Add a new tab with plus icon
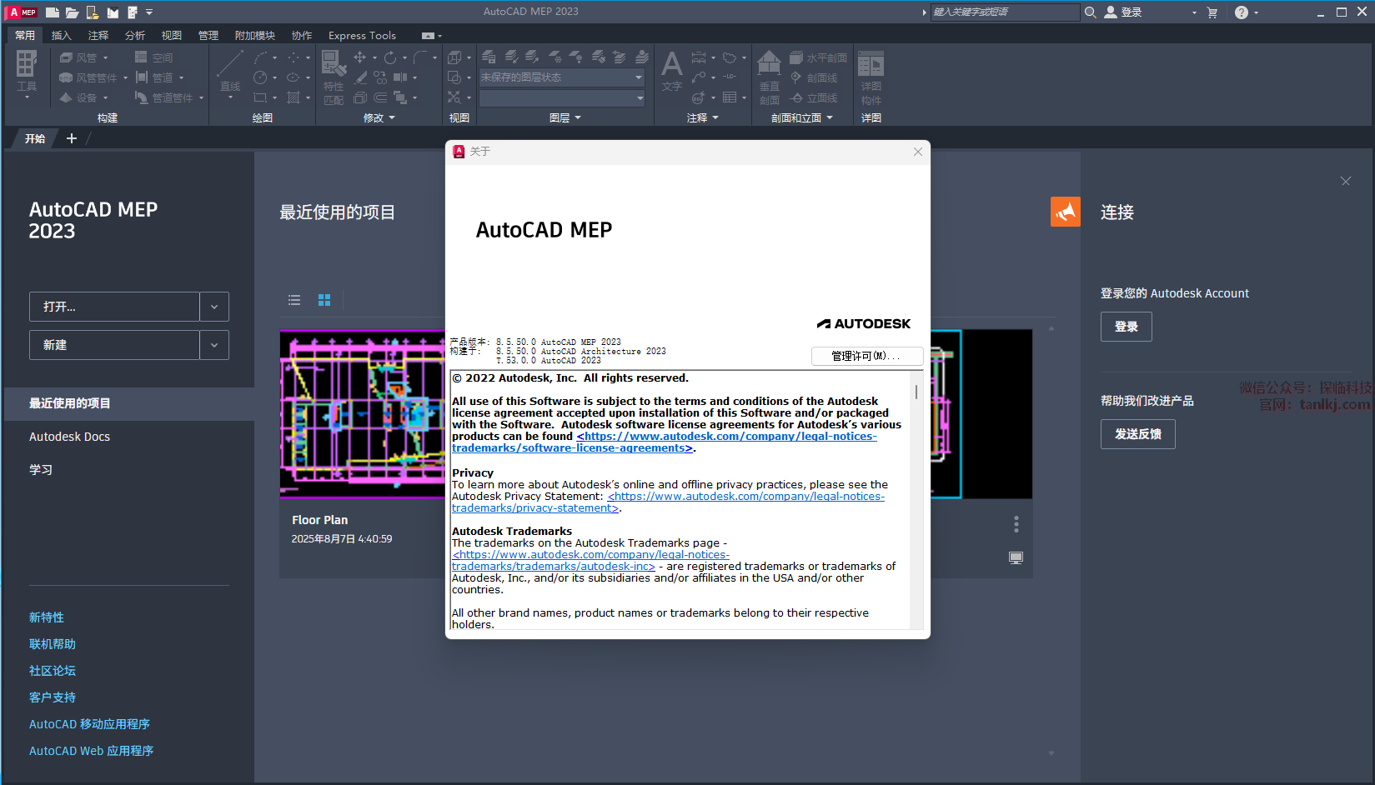Screen dimensions: 1375x785 click(x=72, y=138)
